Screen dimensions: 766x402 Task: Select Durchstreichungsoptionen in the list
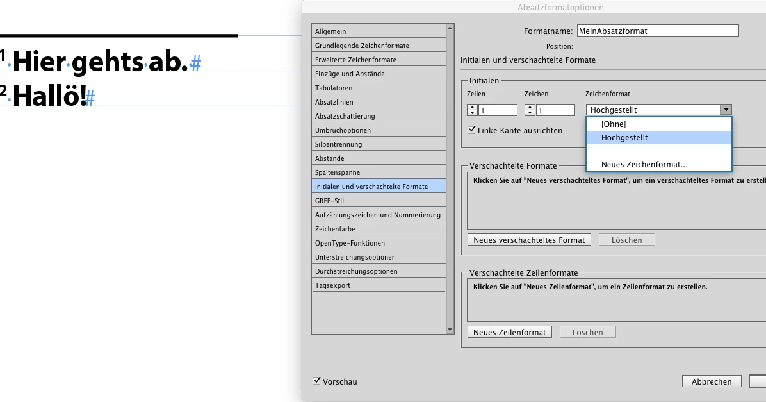(379, 271)
